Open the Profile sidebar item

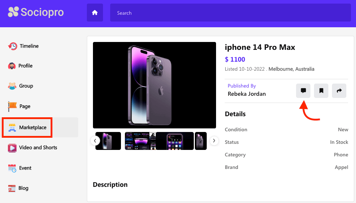pos(25,66)
